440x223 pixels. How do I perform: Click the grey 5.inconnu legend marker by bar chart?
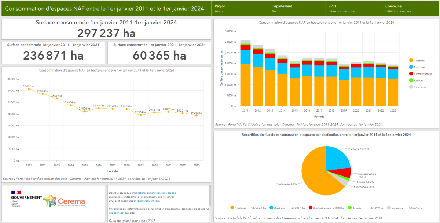(411, 87)
